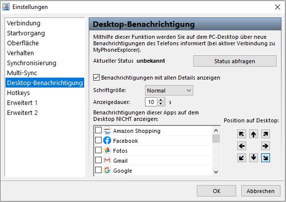
Task: Click the Abbrechen button
Action: pos(261,191)
